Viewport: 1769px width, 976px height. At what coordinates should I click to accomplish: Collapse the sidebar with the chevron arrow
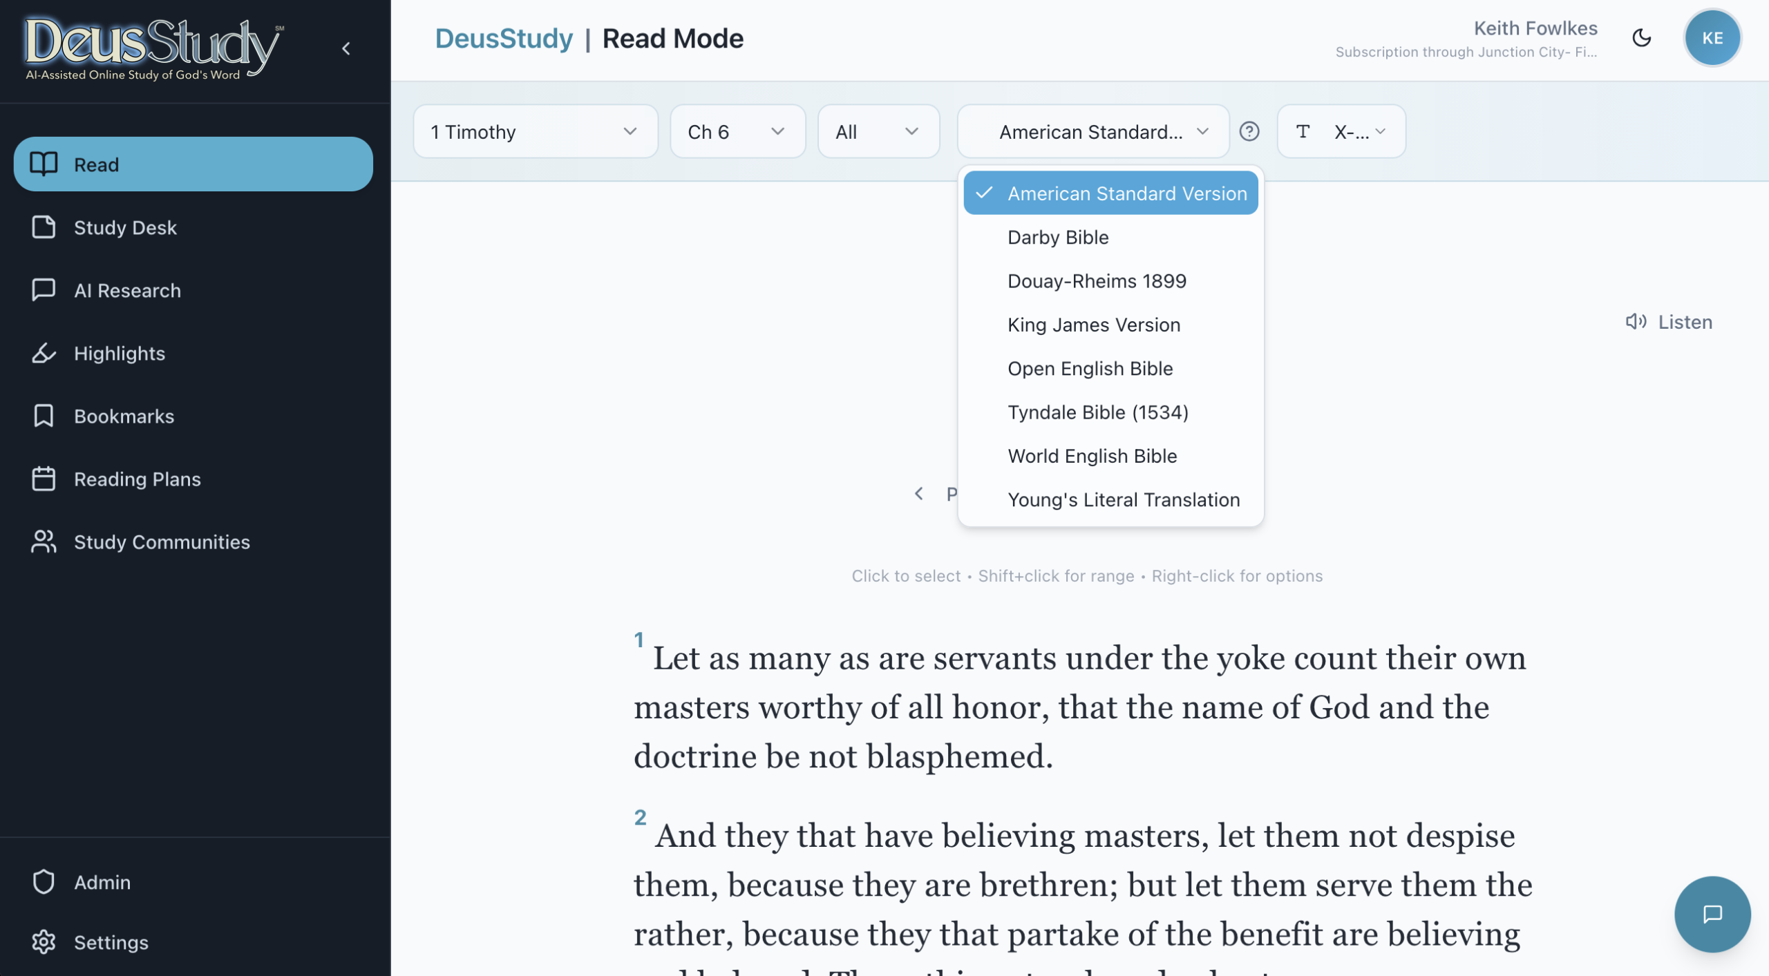pos(346,48)
